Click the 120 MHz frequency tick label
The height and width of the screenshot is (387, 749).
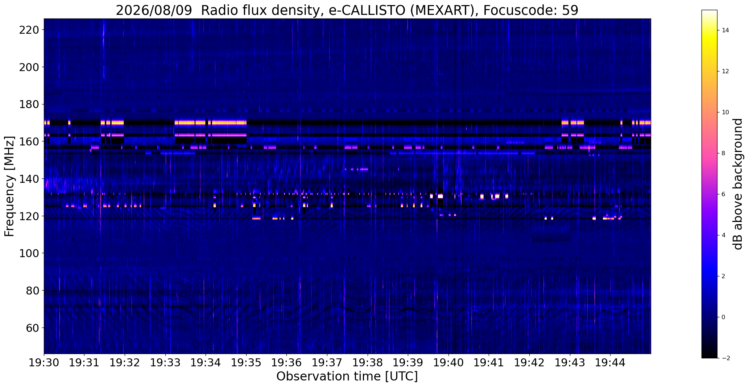pos(29,216)
